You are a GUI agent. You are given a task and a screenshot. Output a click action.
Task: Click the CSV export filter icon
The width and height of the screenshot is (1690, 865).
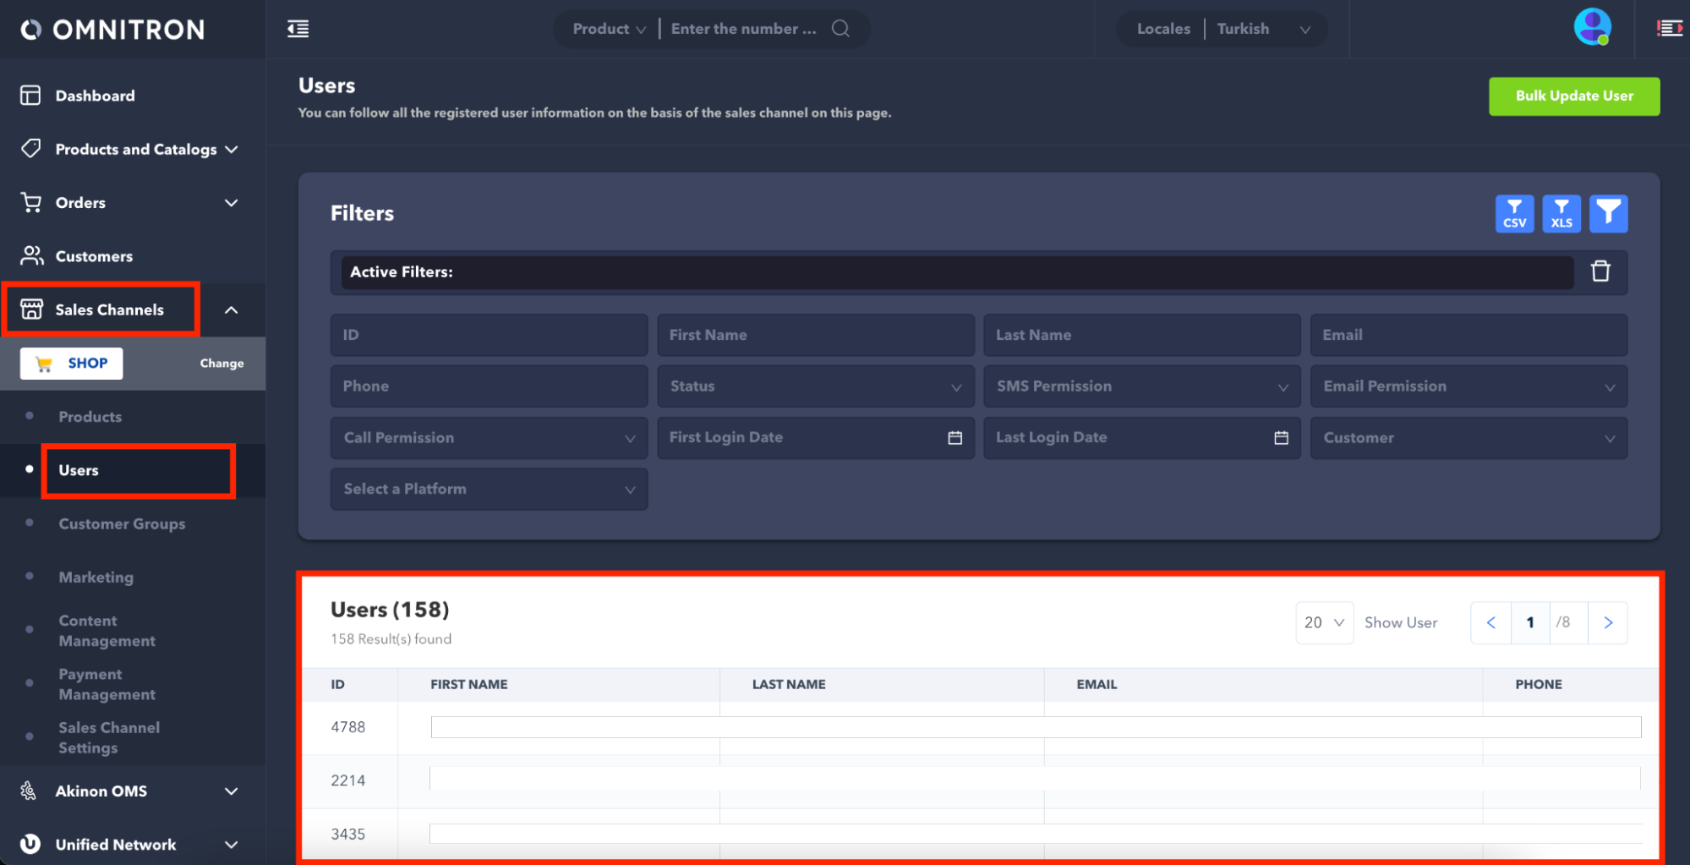[1513, 214]
